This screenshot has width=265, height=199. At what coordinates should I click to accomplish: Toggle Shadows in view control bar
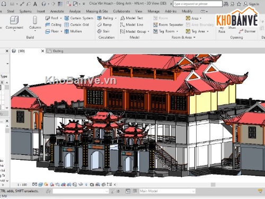coord(52,185)
